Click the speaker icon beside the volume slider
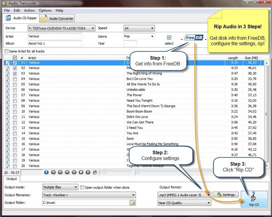Screen dimensions: 272x217 click(x=95, y=172)
